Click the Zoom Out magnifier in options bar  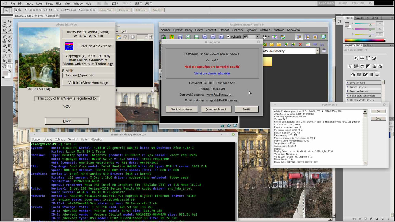(x=19, y=10)
